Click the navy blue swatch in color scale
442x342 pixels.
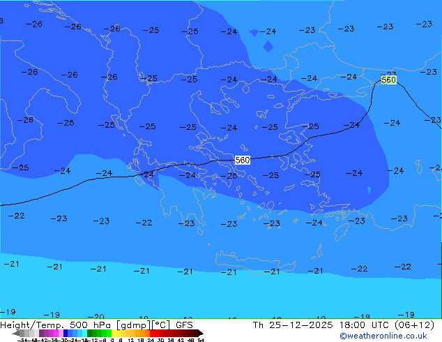click(66, 333)
